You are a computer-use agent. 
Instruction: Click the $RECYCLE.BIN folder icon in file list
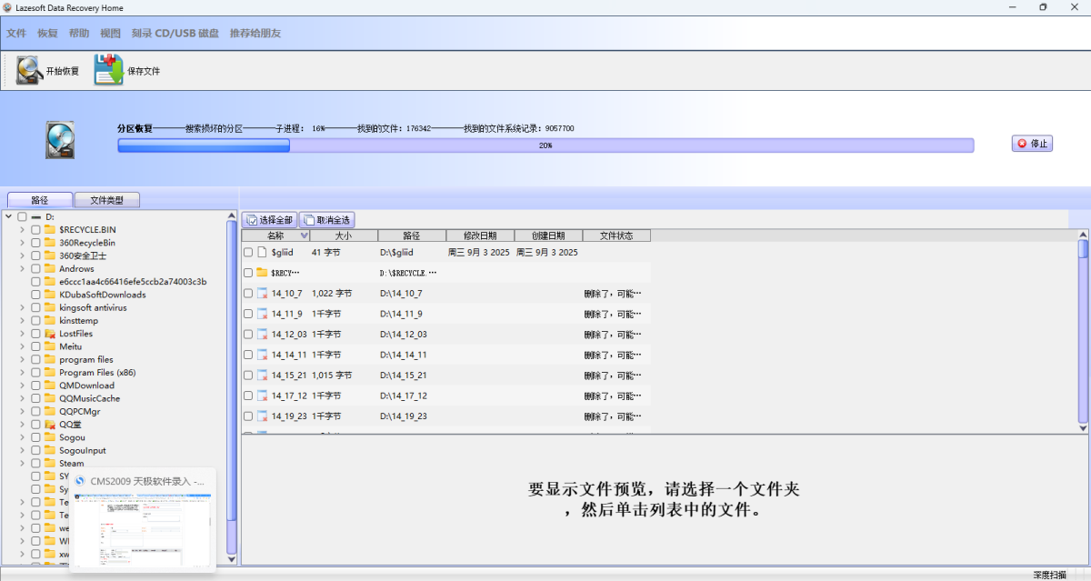pos(262,273)
